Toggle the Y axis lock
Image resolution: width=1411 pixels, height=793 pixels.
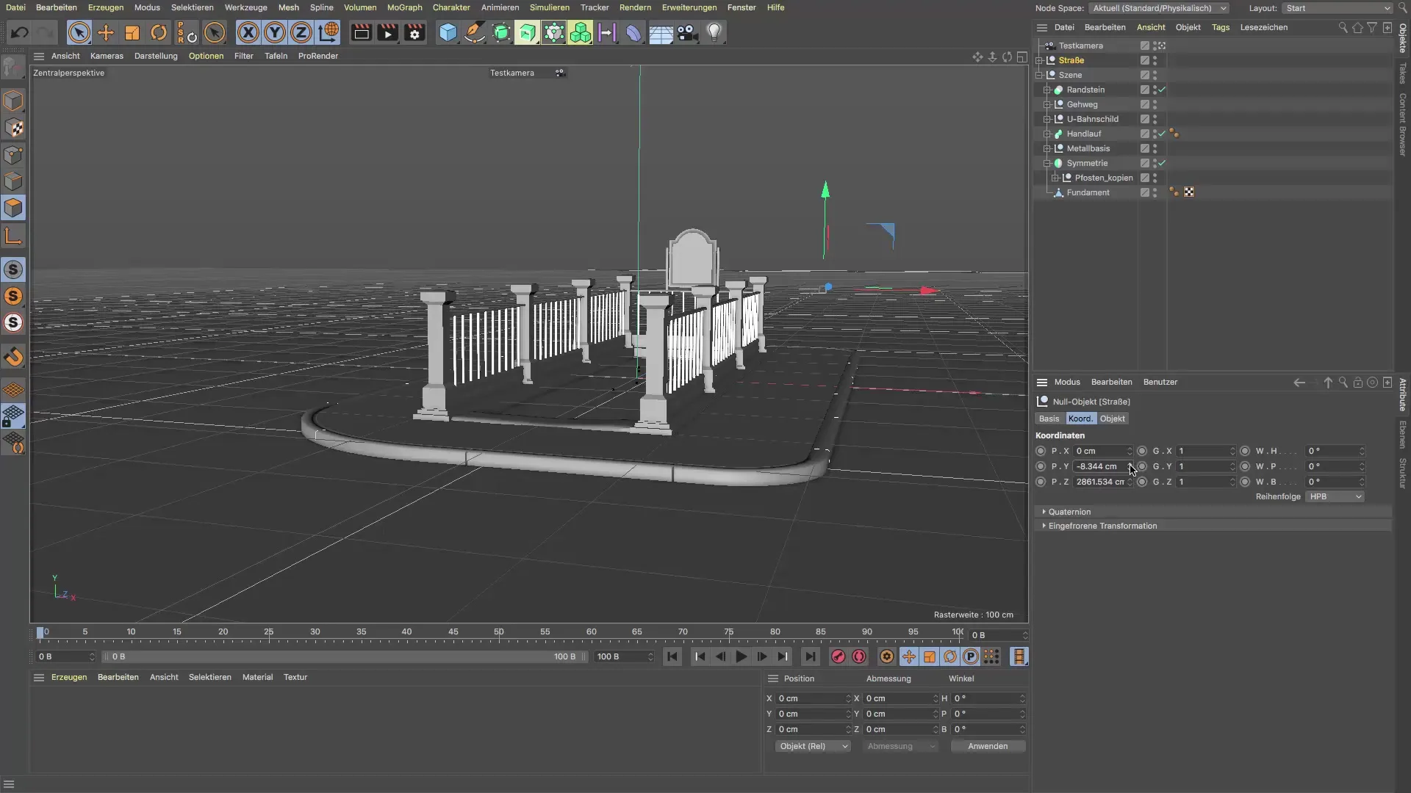tap(275, 33)
